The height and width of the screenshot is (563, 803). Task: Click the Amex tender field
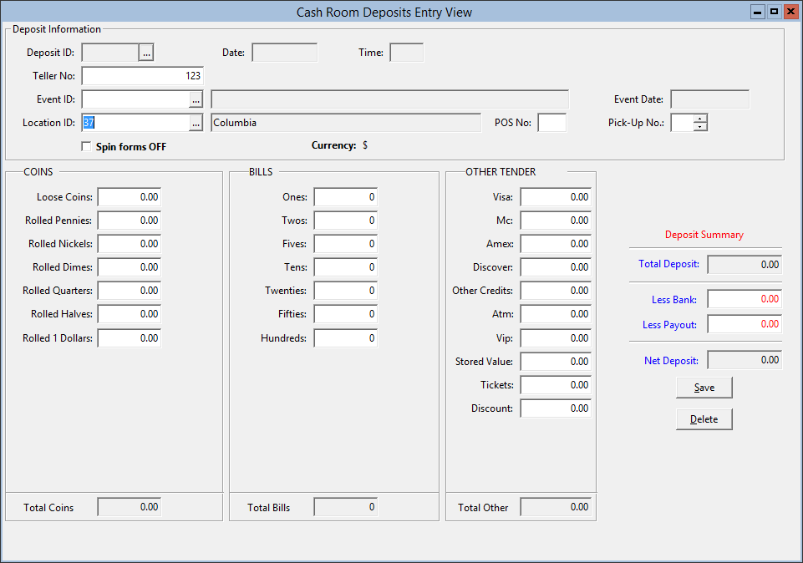coord(556,244)
